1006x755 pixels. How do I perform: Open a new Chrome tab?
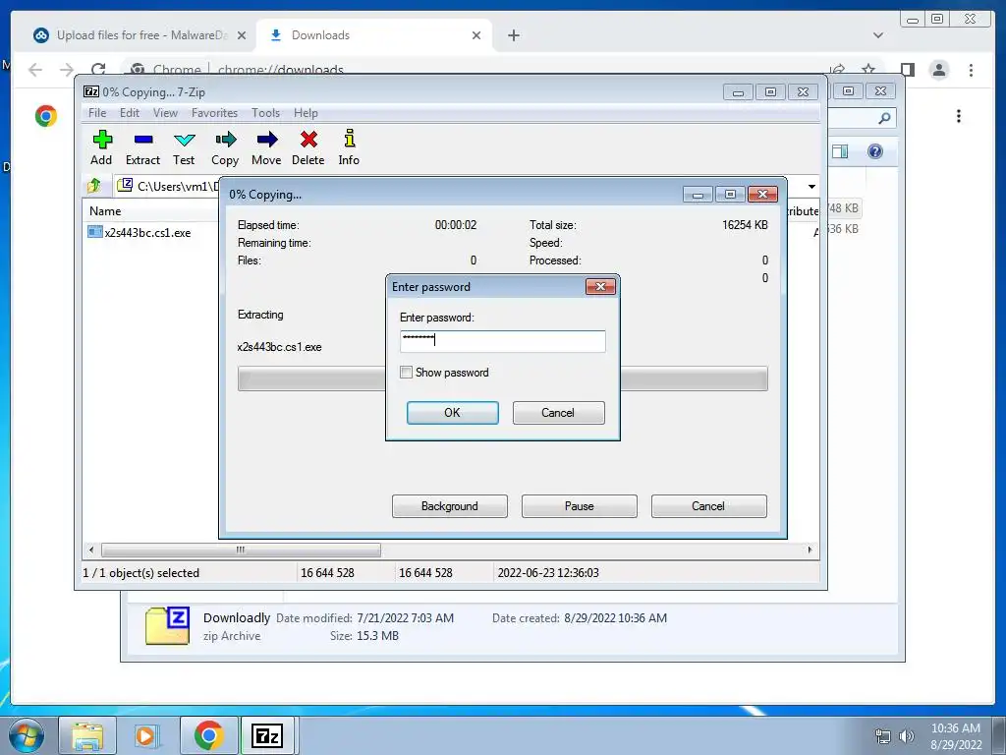513,35
